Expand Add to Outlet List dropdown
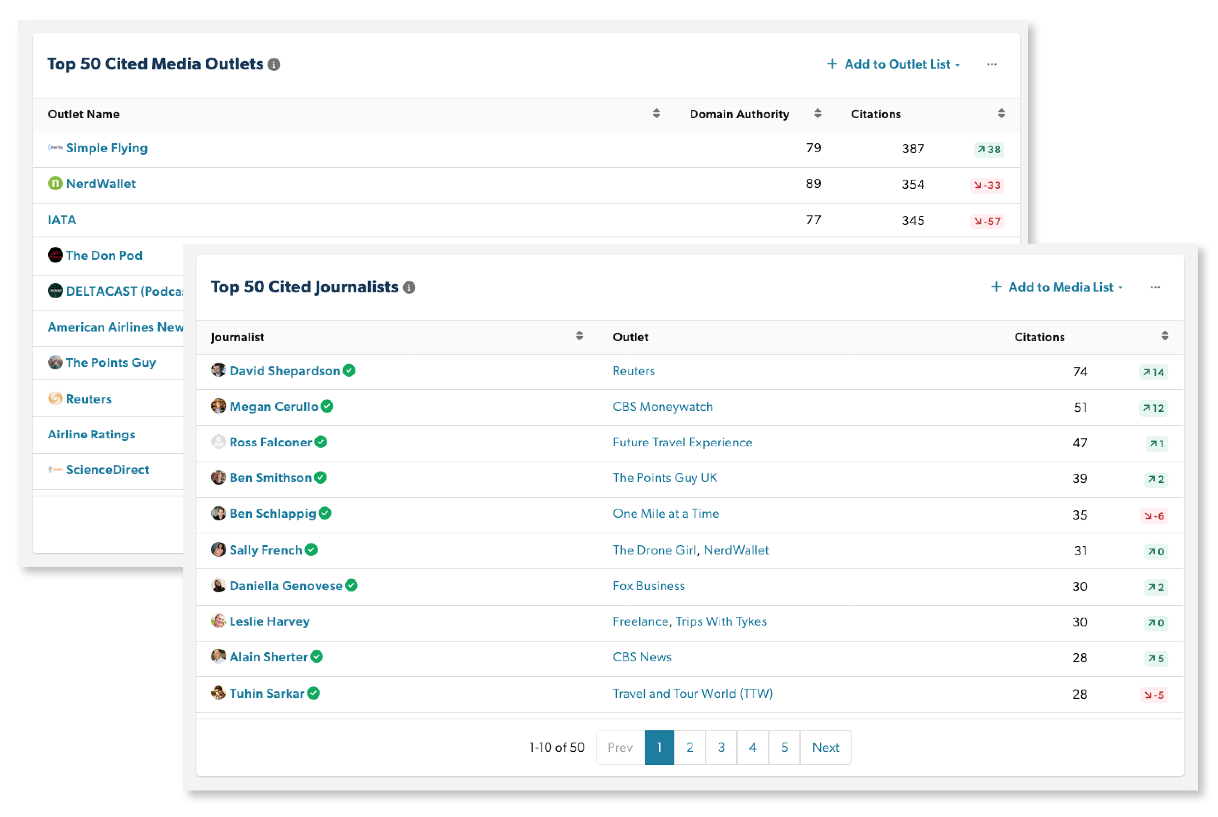This screenshot has height=817, width=1218. (894, 65)
